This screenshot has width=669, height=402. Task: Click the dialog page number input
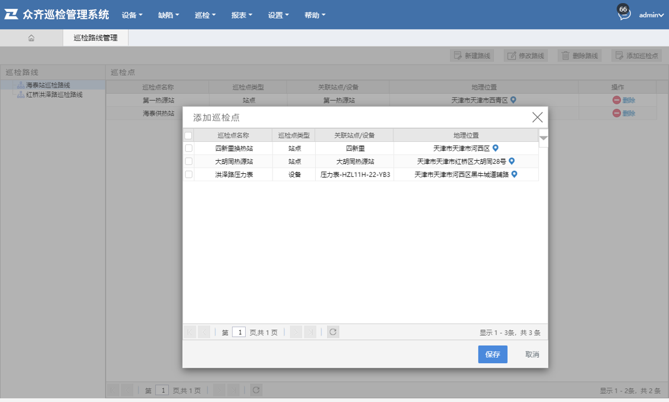tap(239, 332)
